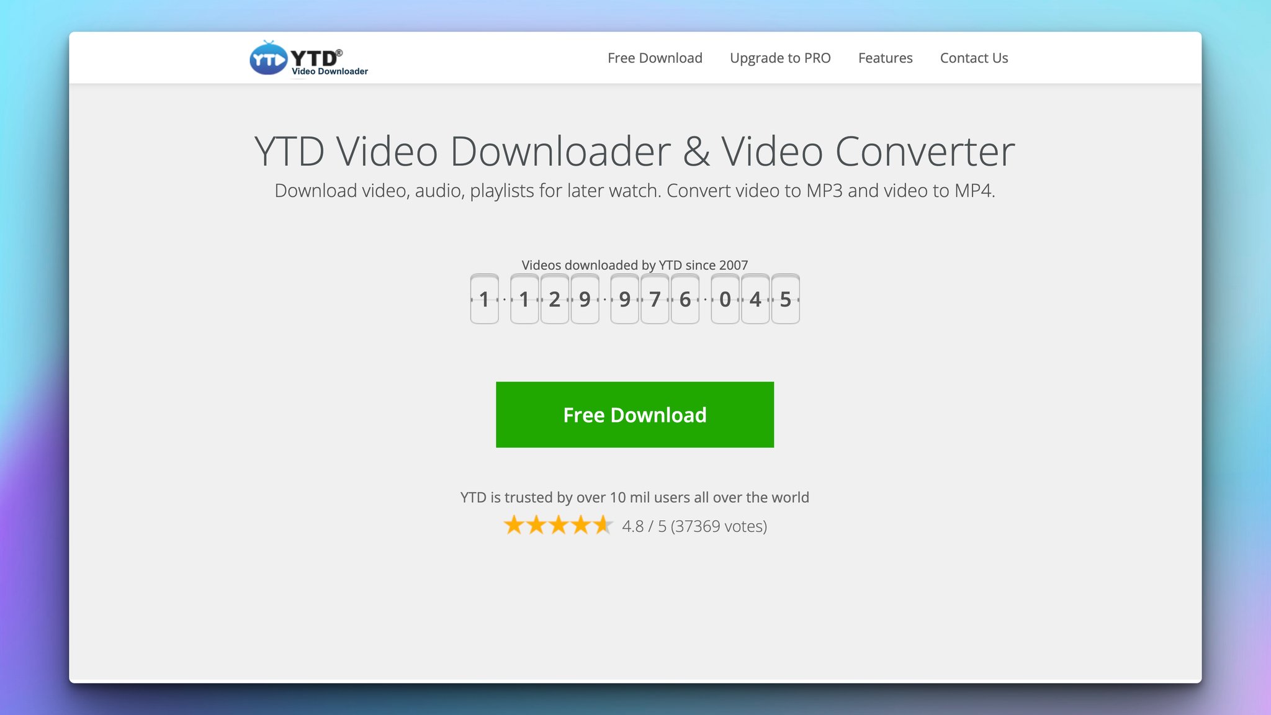
Task: Click the Free Download green button
Action: coord(635,415)
